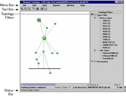
Task: Click the horizontal scrollbar right arrow
Action: coord(88,84)
